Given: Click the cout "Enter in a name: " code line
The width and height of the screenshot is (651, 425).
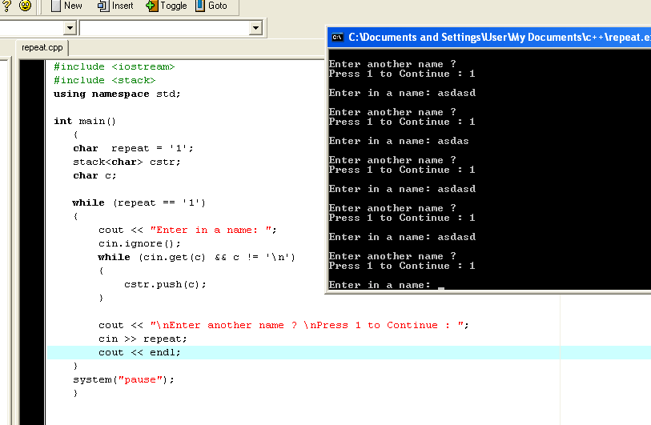Looking at the screenshot, I should click(x=187, y=230).
